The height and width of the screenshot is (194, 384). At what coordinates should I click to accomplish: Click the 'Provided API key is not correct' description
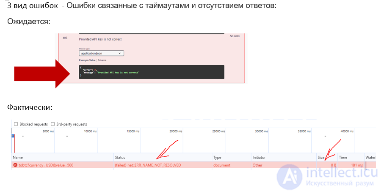(x=100, y=39)
